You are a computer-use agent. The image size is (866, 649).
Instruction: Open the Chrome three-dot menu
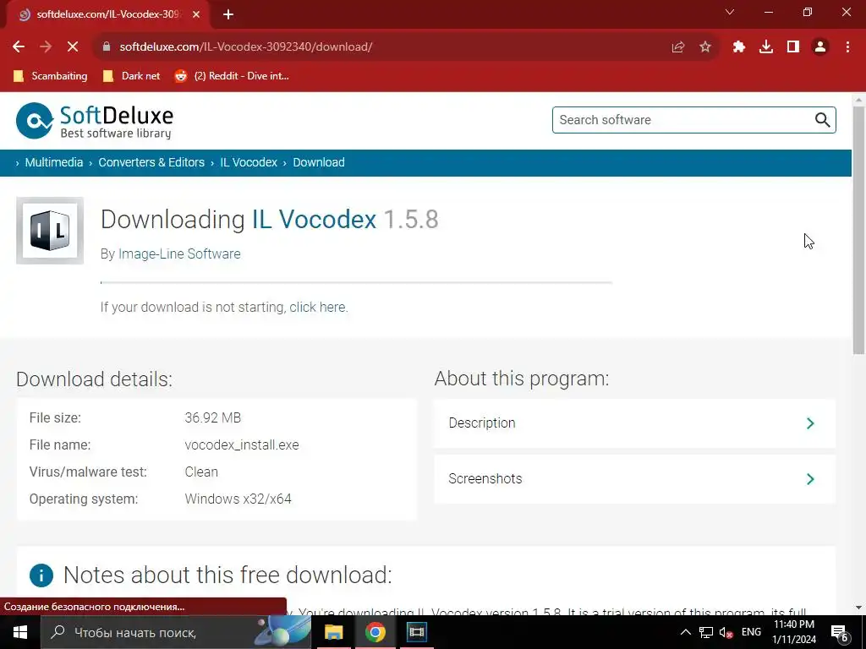tap(847, 47)
